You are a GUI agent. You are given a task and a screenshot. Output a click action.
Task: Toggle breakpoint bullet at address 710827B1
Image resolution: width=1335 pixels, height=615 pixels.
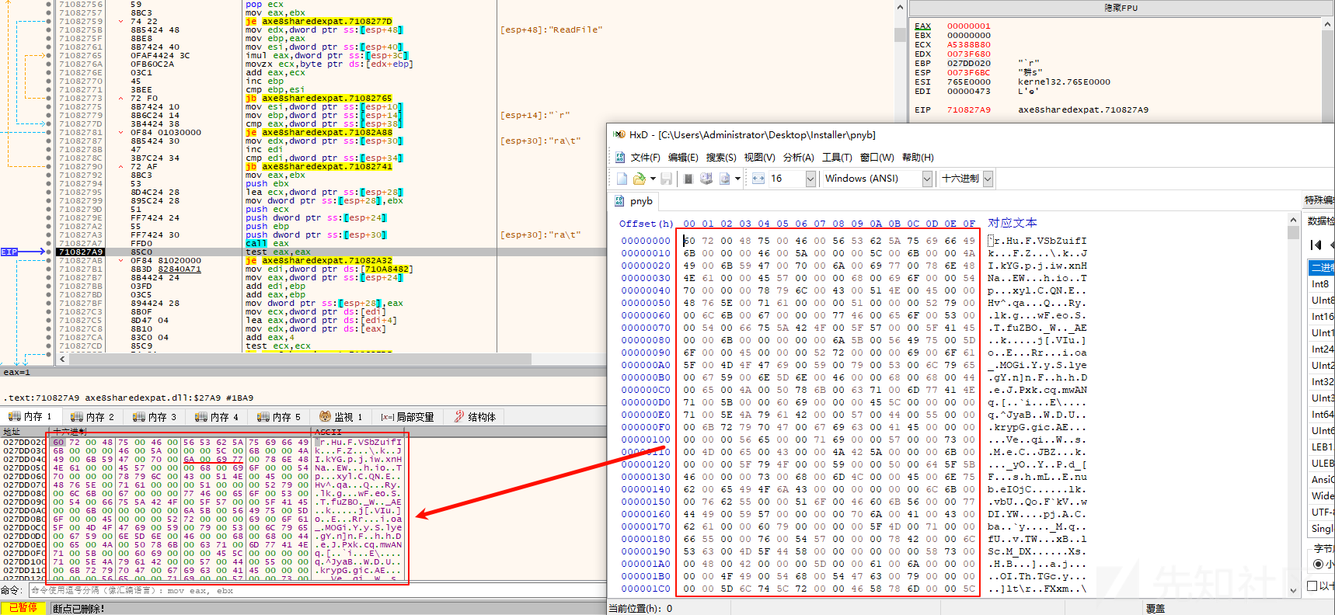pyautogui.click(x=48, y=269)
